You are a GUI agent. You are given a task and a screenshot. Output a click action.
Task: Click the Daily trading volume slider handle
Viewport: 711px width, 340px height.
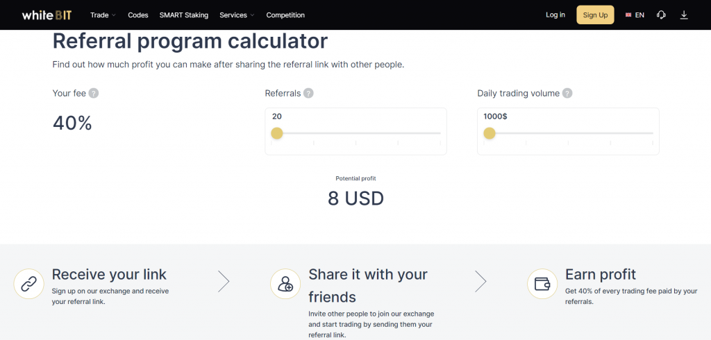490,133
